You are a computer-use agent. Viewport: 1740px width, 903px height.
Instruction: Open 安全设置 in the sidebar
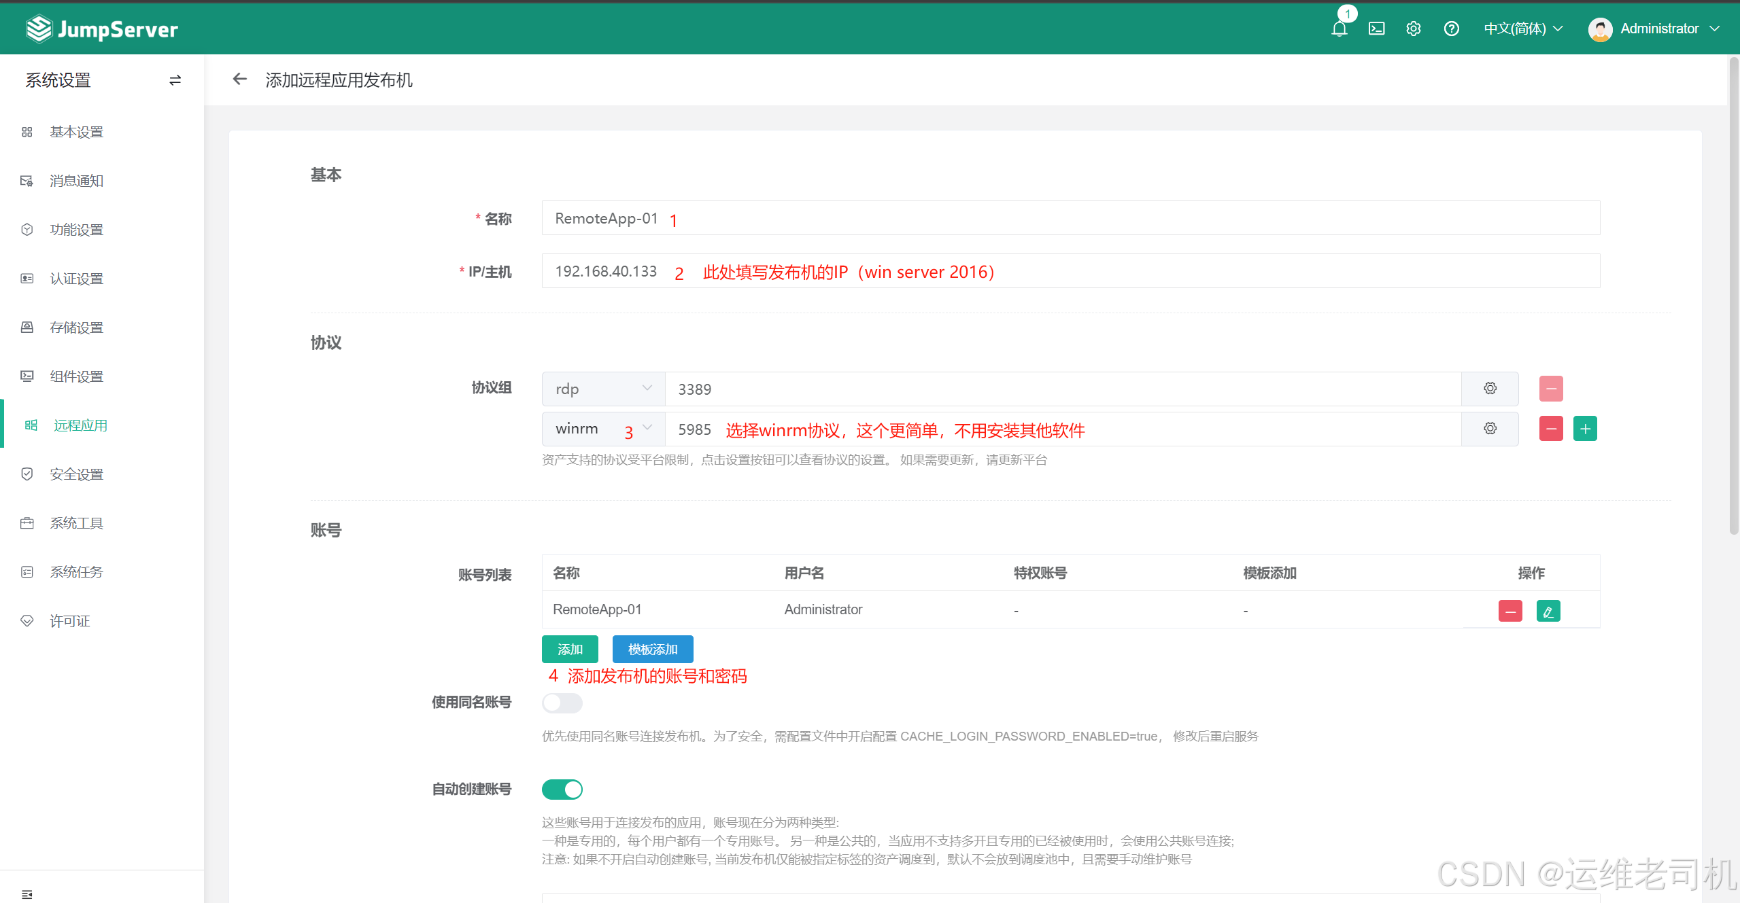[76, 474]
